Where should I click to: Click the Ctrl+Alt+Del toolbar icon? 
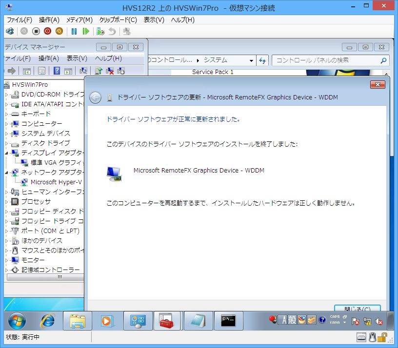pos(10,31)
